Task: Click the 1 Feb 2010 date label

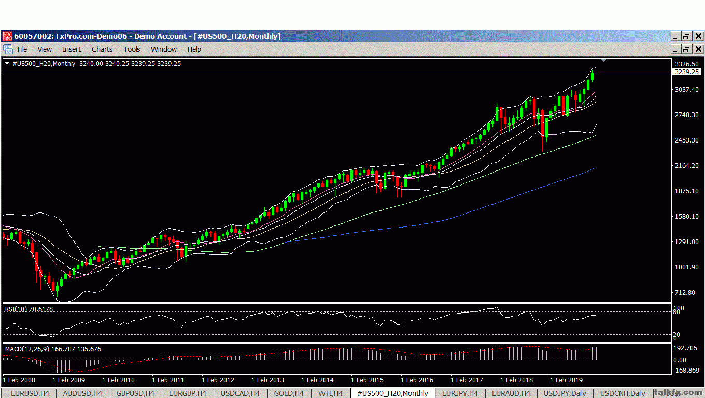Action: click(119, 380)
